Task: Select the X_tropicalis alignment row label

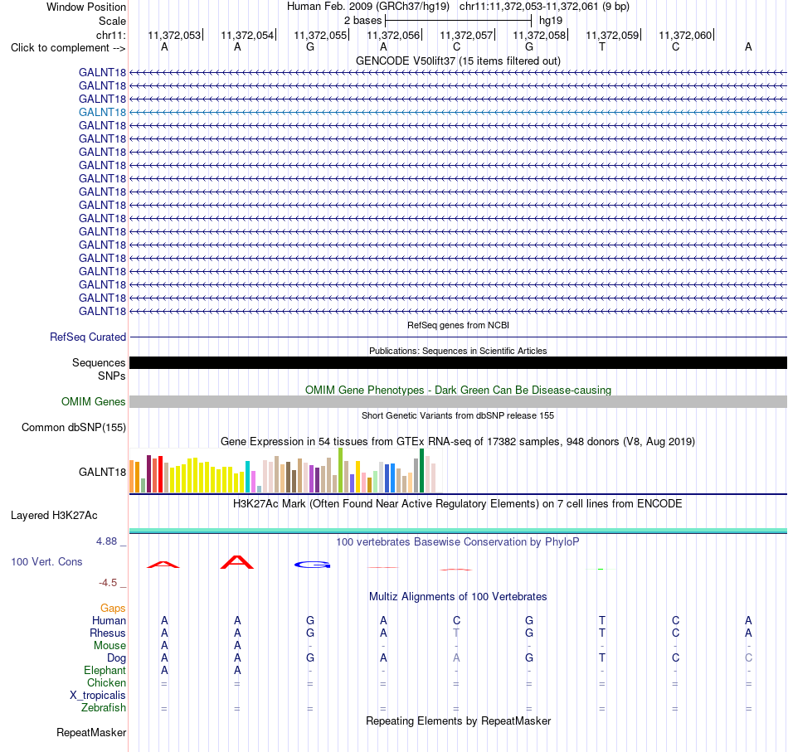Action: (x=98, y=696)
